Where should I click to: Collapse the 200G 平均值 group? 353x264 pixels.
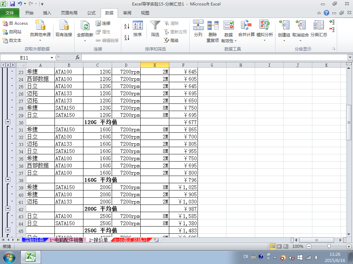[x=8, y=208]
